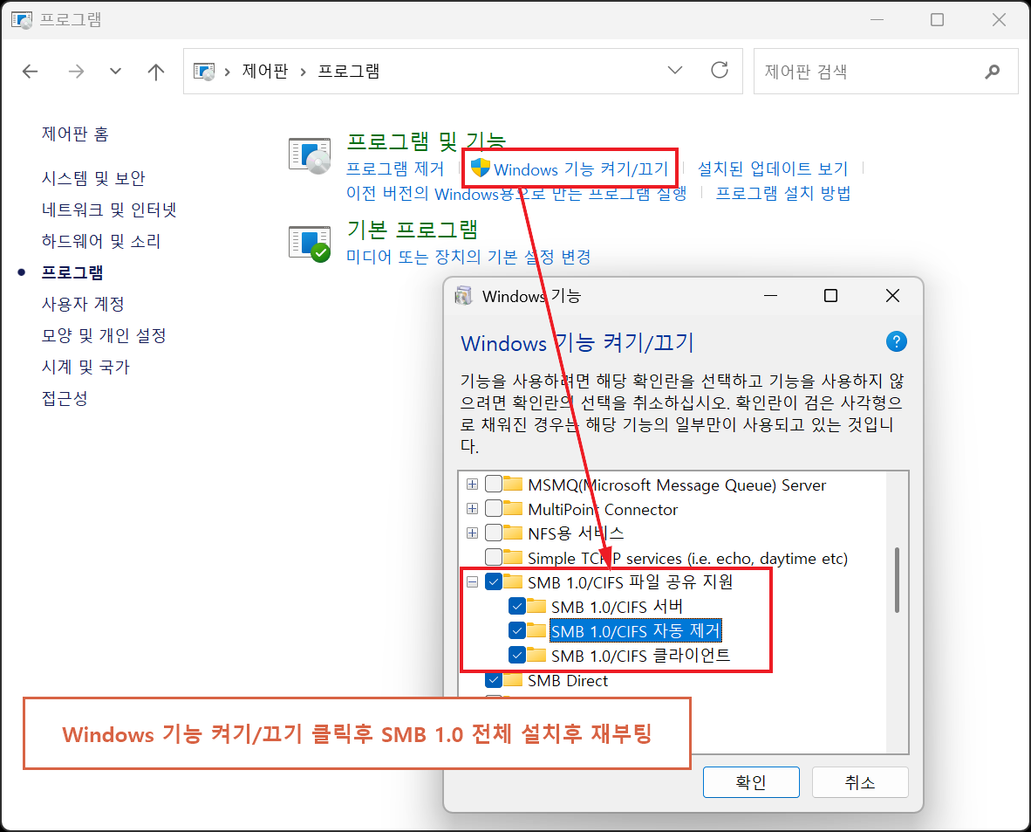1031x832 pixels.
Task: Go up one level with up arrow
Action: [x=156, y=71]
